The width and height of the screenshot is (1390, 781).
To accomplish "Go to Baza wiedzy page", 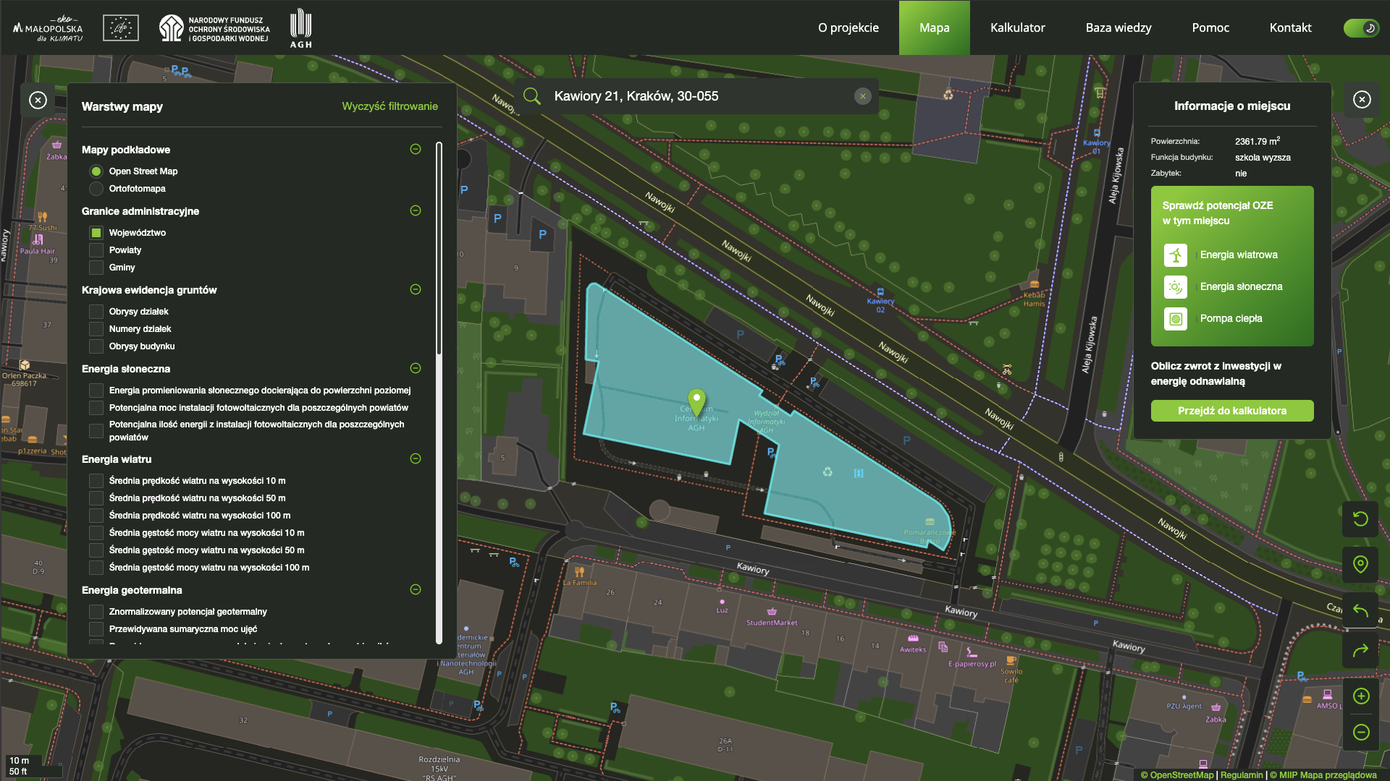I will (x=1118, y=27).
